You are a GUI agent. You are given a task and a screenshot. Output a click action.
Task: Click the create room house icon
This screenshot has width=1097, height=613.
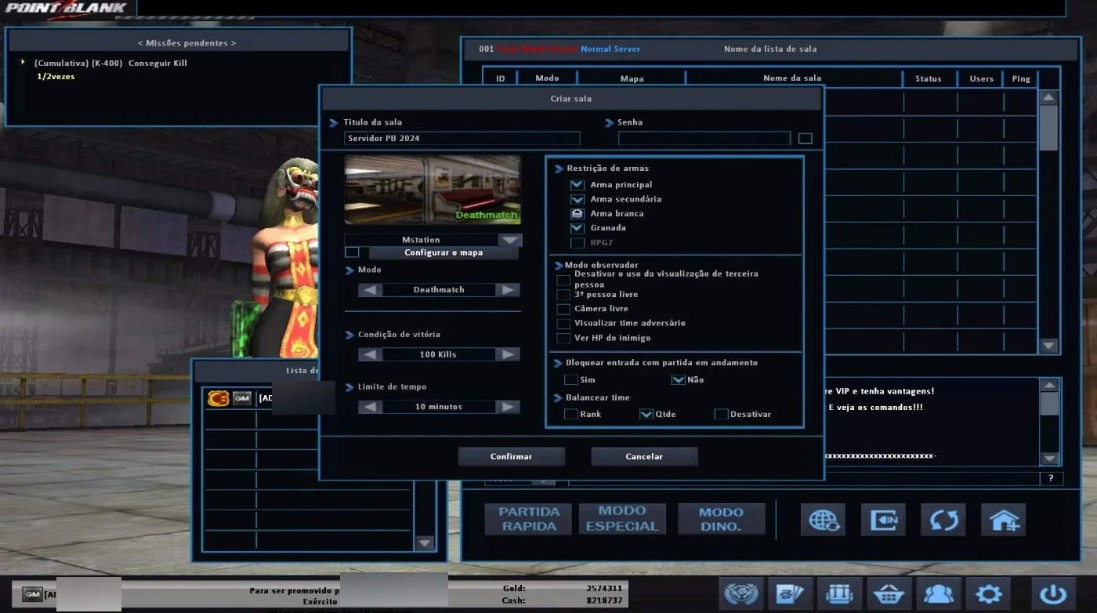1003,519
